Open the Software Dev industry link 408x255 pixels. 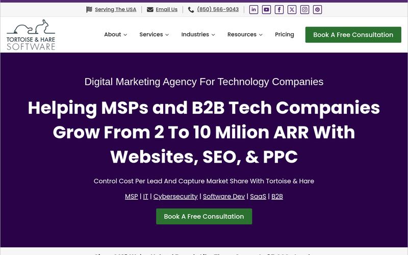(224, 196)
